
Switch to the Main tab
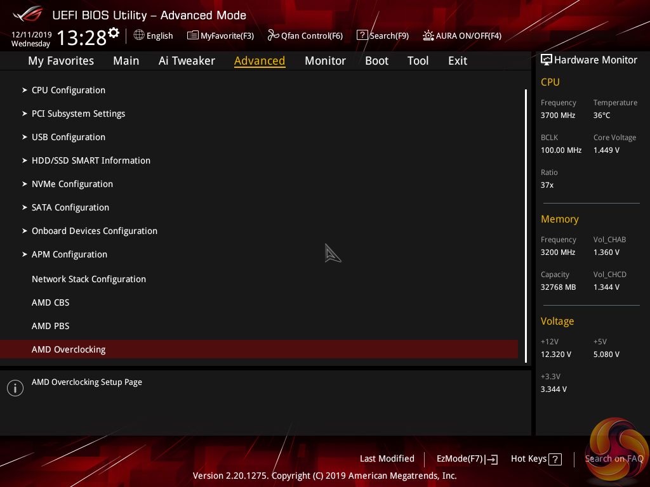tap(126, 61)
